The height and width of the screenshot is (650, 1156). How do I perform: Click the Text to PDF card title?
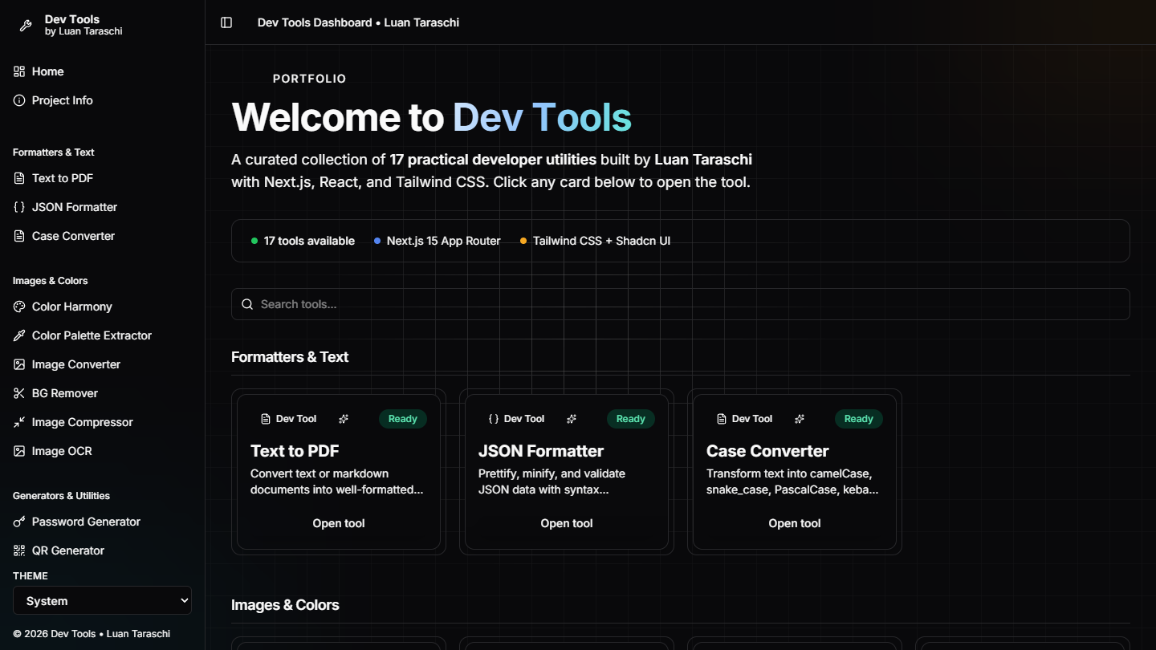(295, 451)
